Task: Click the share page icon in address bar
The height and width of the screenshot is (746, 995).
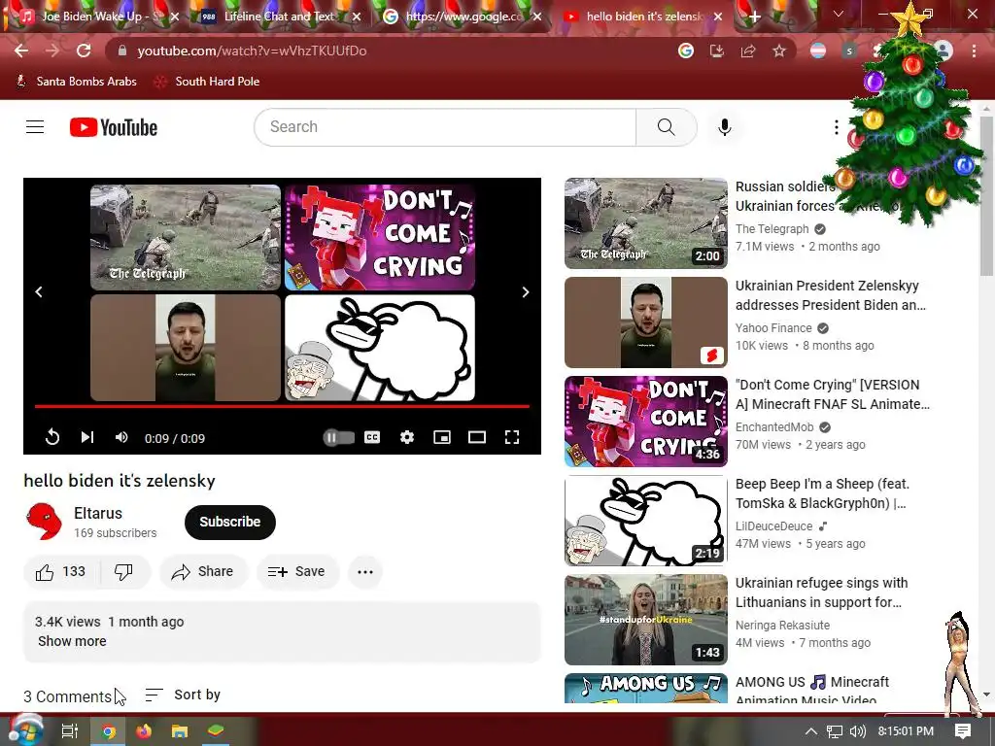Action: click(x=747, y=51)
